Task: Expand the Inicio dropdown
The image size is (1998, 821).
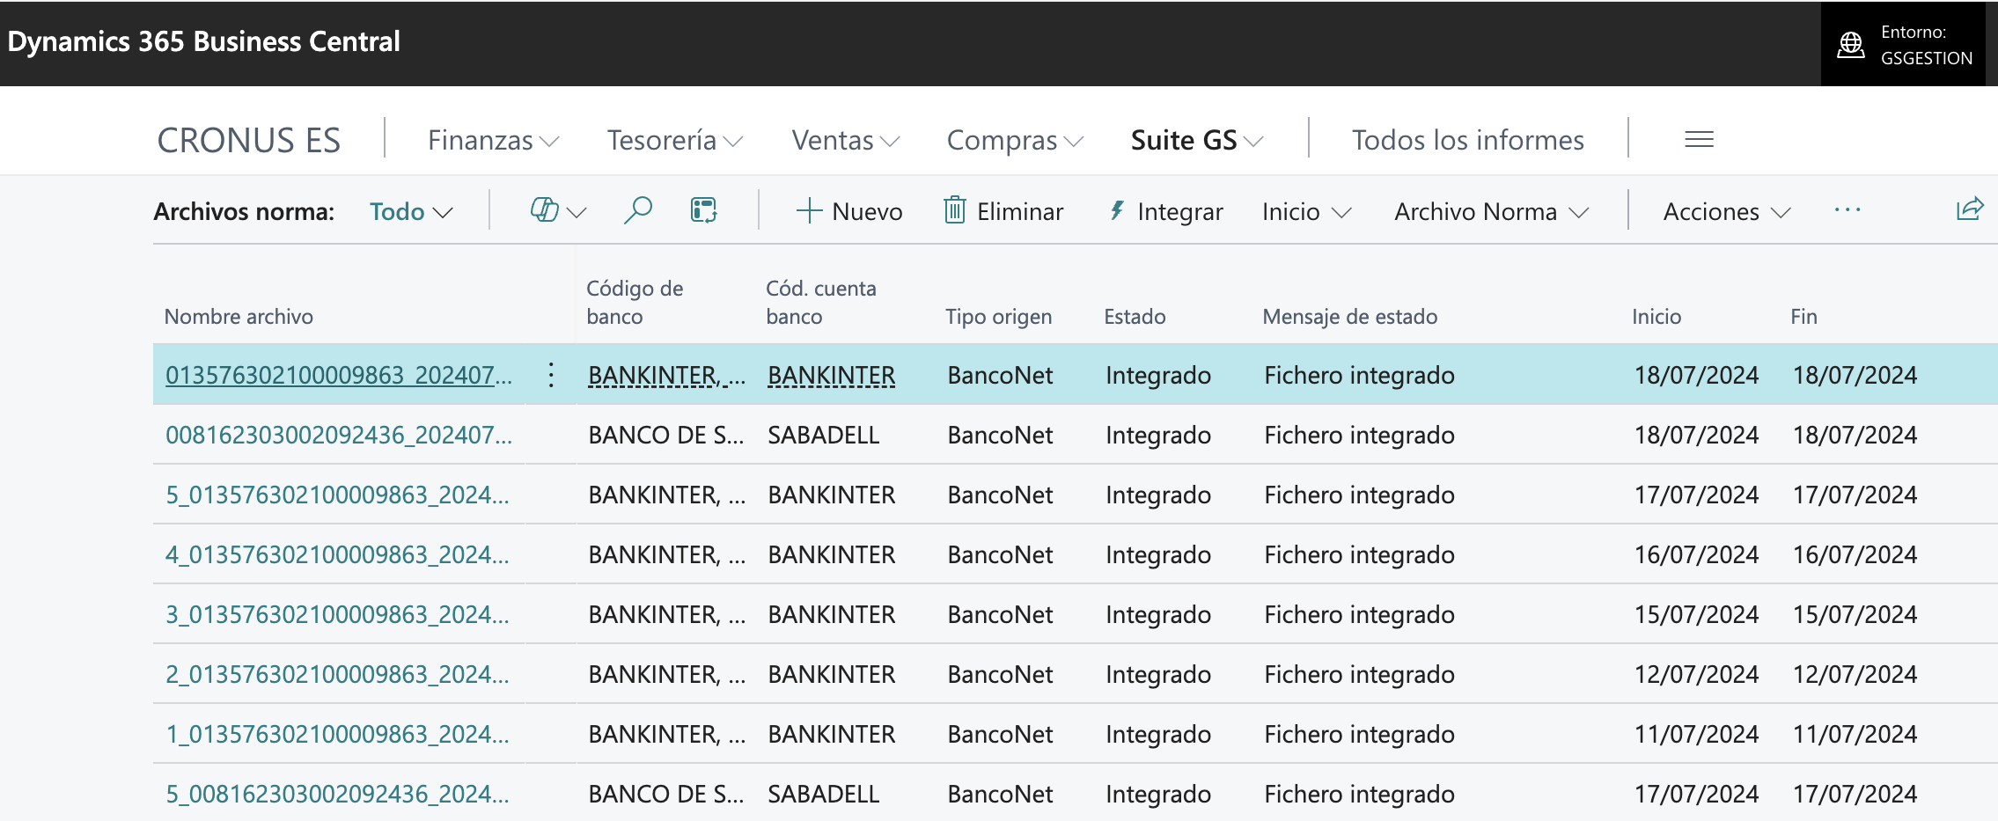Action: click(x=1306, y=211)
